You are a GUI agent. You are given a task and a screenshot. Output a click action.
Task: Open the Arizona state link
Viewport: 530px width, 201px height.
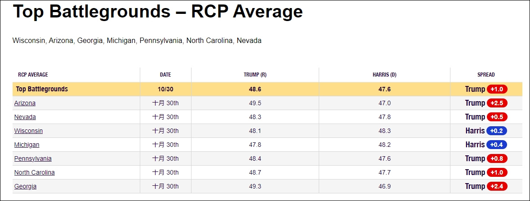25,103
